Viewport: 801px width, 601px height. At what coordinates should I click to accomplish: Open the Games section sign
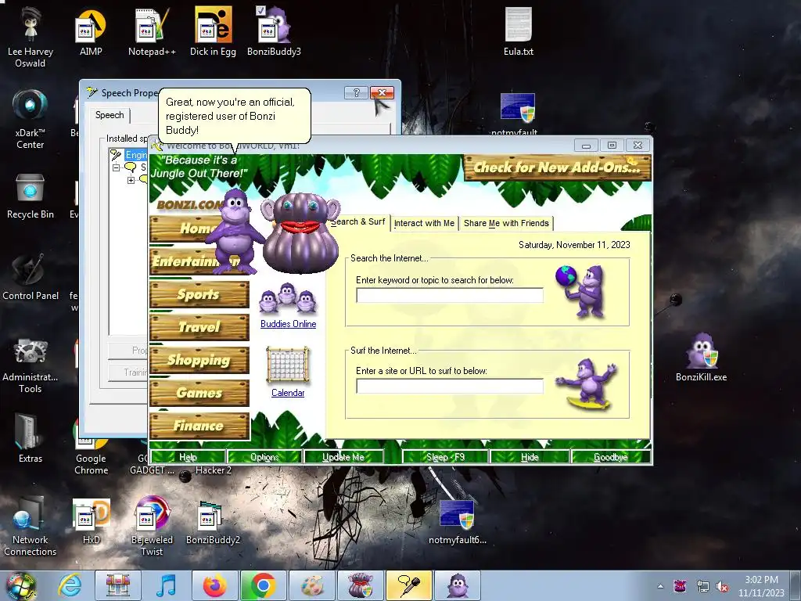point(199,393)
